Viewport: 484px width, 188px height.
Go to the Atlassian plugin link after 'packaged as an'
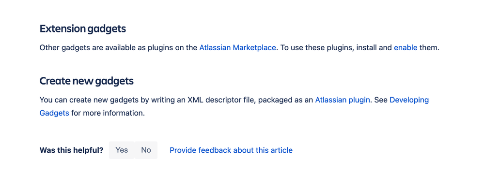[343, 100]
